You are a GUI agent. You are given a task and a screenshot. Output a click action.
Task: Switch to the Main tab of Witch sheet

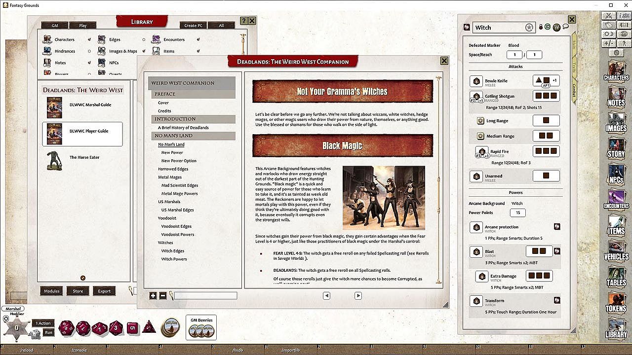(574, 45)
